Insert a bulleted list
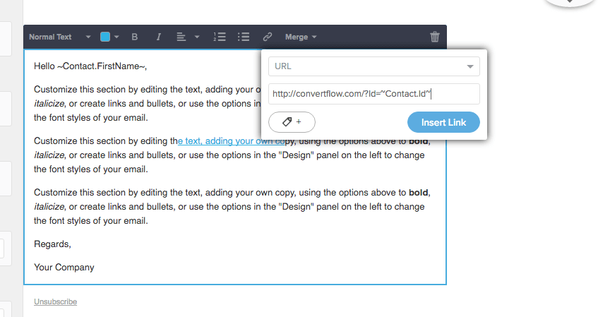Viewport: 610px width, 317px height. (244, 37)
